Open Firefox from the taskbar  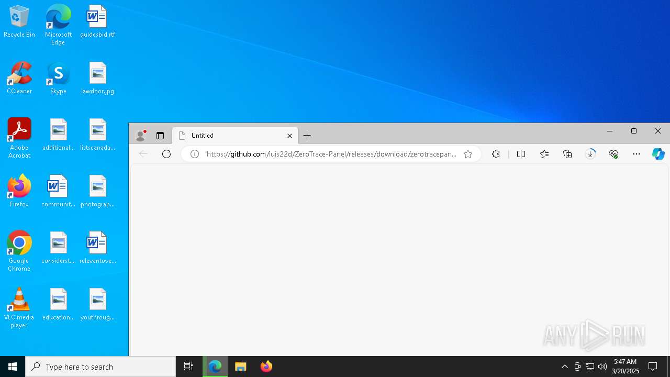point(266,367)
